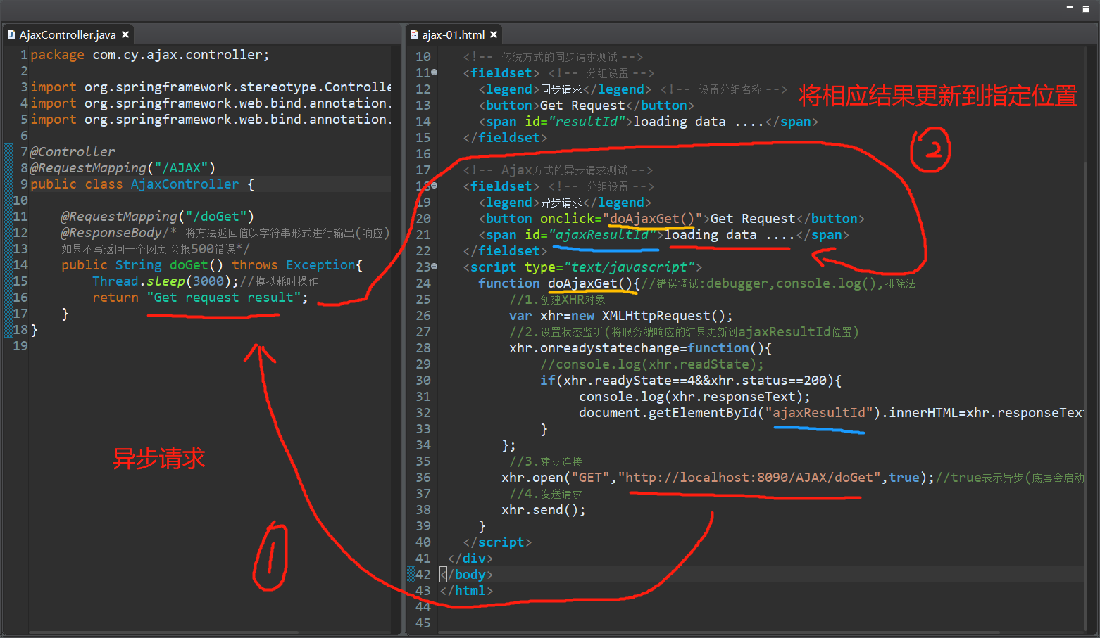Click '@RequestMapping("/doGet")' on line 11
This screenshot has width=1100, height=638.
point(157,217)
